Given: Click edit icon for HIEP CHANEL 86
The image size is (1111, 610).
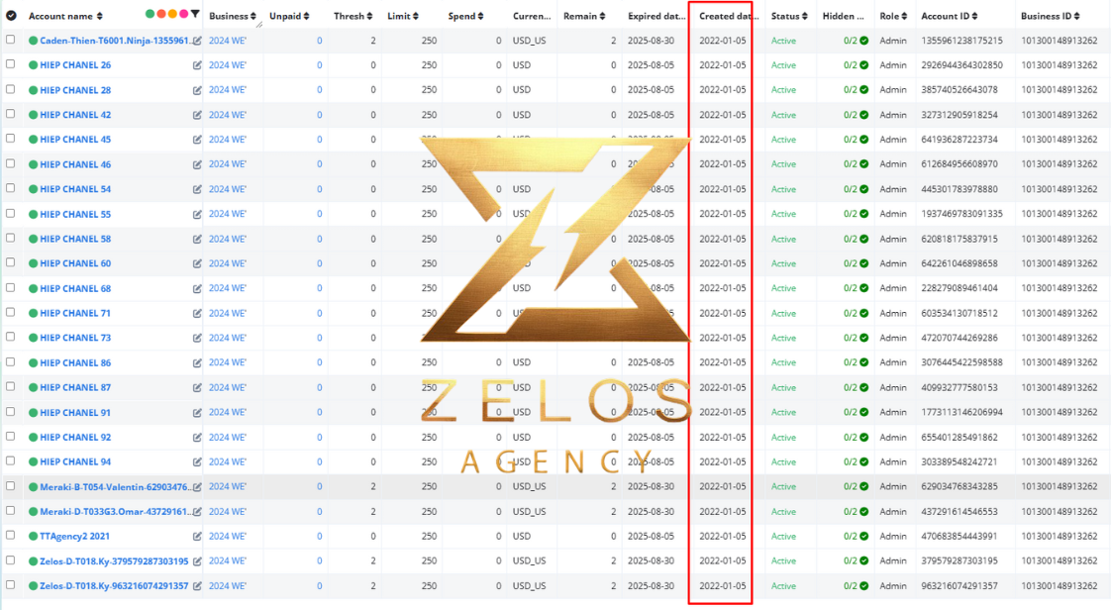Looking at the screenshot, I should point(197,362).
